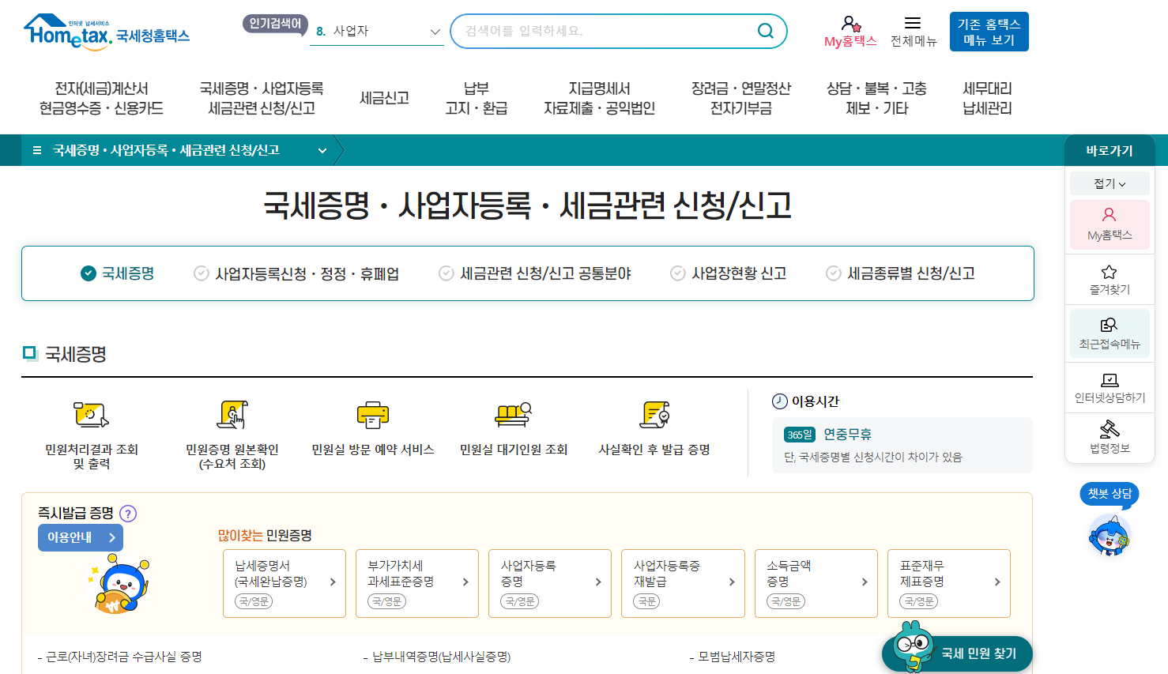Collapse the 바로가기 panel using 접기
The height and width of the screenshot is (674, 1168).
pos(1110,183)
